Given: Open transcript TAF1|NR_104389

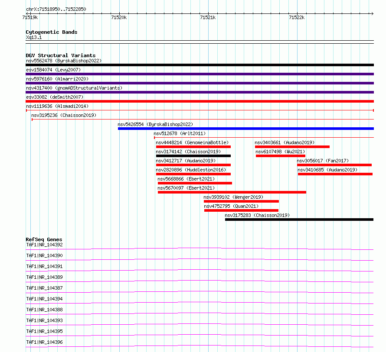Looking at the screenshot, I should (44, 277).
